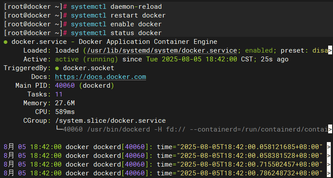Click the 'systemctl status docker' command

116,33
